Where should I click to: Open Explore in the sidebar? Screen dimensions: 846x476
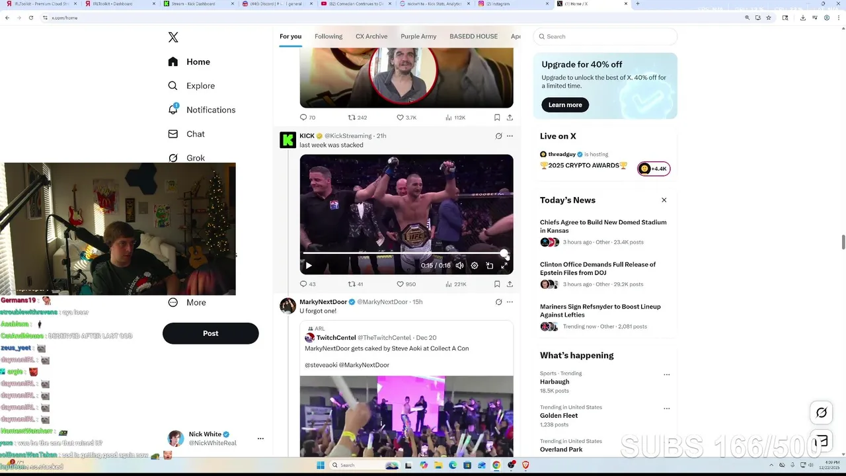pos(192,86)
